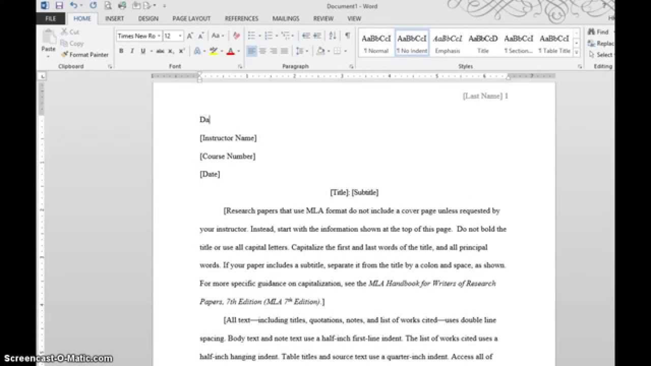Screen dimensions: 651x366
Task: Click the [Last Name] header field
Action: (483, 96)
